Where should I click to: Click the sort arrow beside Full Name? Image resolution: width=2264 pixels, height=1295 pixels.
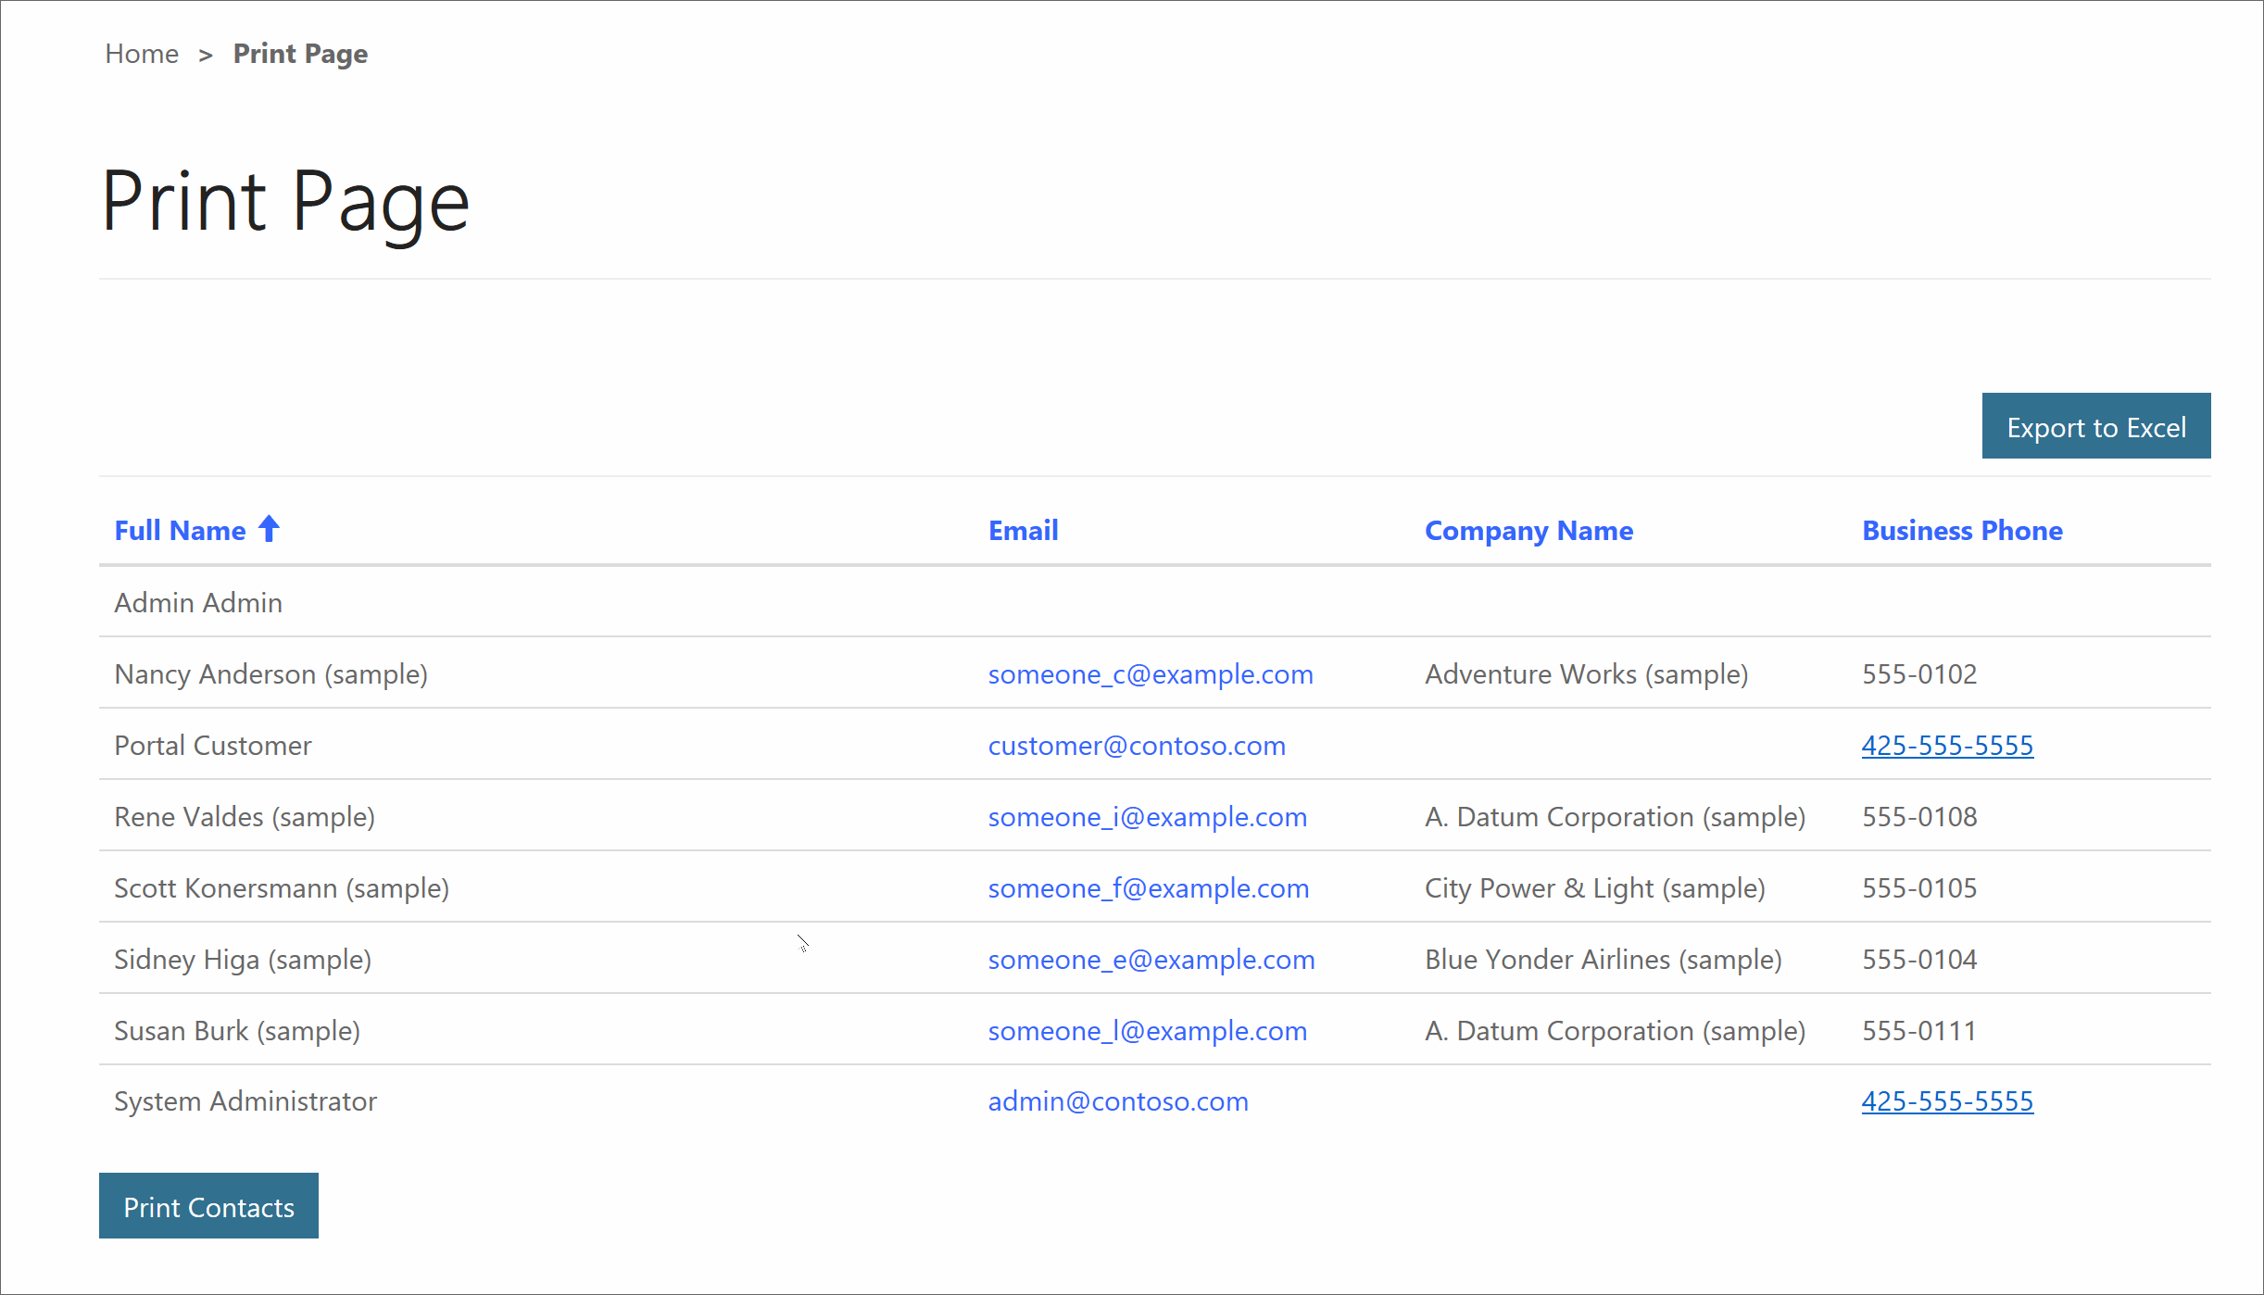click(269, 529)
